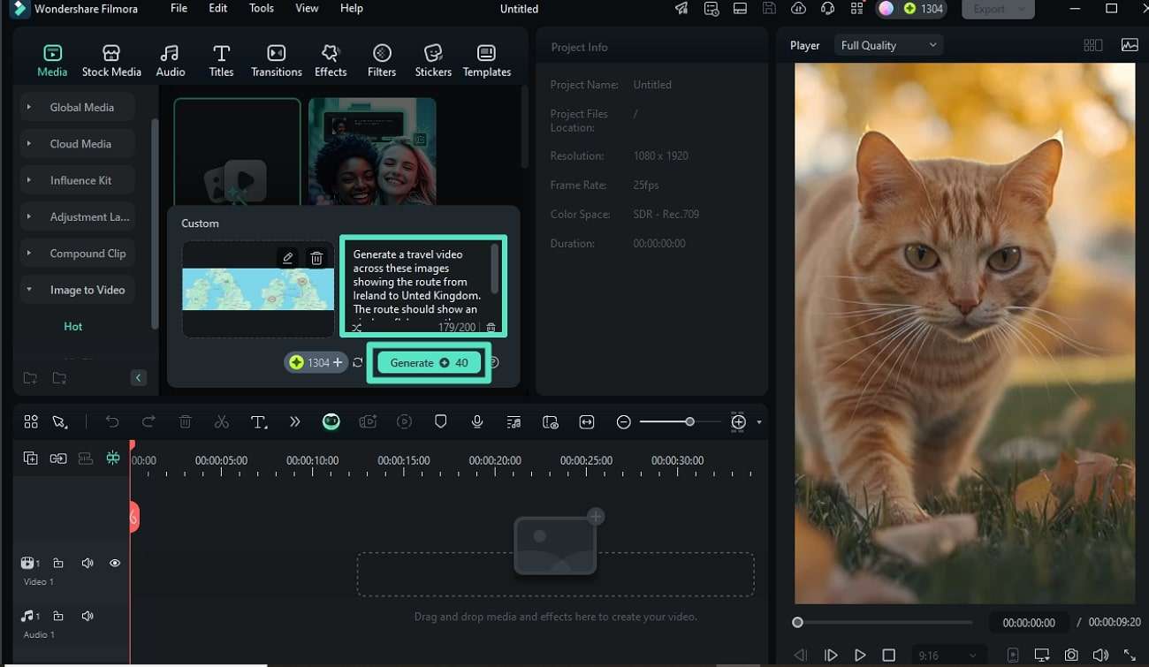Viewport: 1149px width, 667px height.
Task: Click the Redo icon in the timeline toolbar
Action: [x=148, y=422]
